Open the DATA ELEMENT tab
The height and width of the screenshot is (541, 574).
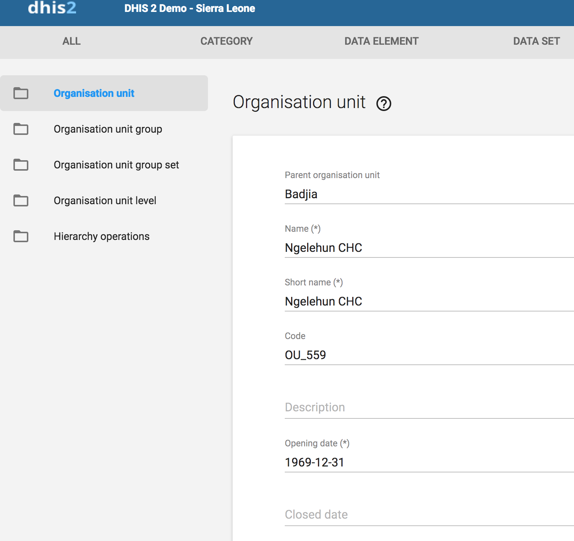[x=381, y=41]
